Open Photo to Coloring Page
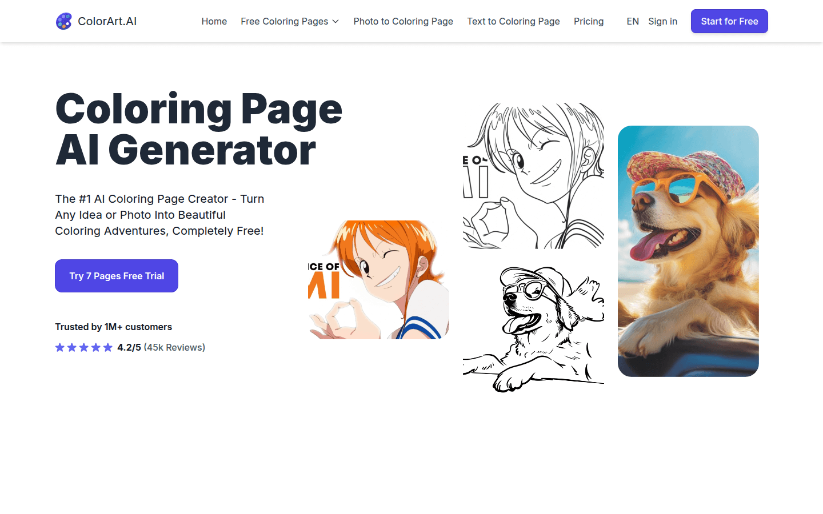 [x=403, y=21]
